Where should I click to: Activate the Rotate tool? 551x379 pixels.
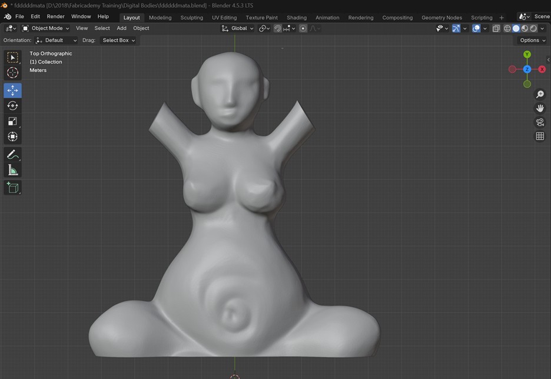coord(12,106)
